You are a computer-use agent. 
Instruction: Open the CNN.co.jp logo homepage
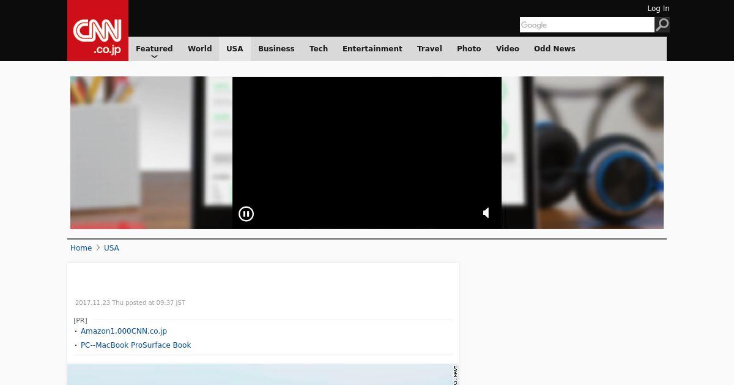[x=98, y=31]
